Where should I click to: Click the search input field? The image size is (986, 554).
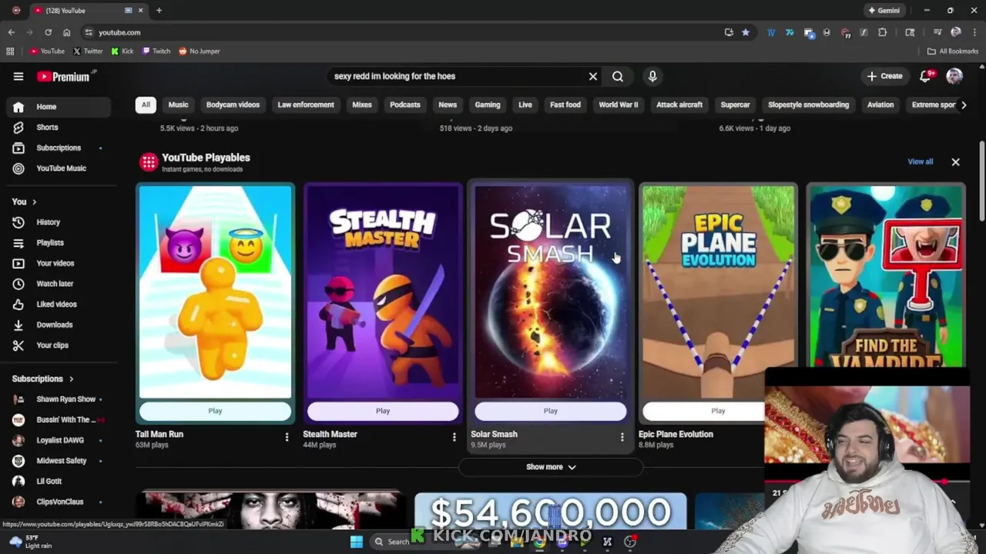(x=458, y=76)
